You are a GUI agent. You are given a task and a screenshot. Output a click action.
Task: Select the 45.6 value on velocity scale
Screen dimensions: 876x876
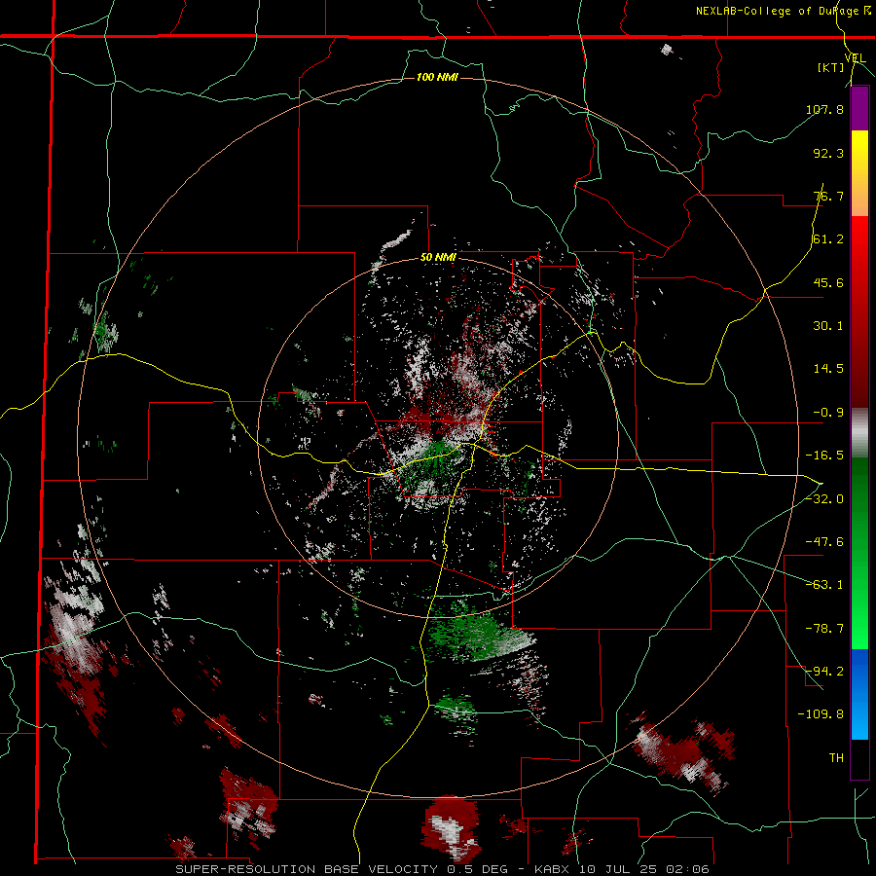point(828,282)
